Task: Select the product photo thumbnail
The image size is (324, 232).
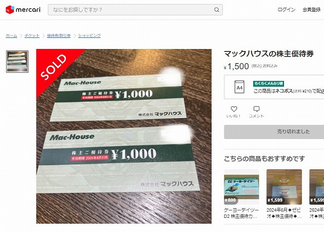Action: 17,62
